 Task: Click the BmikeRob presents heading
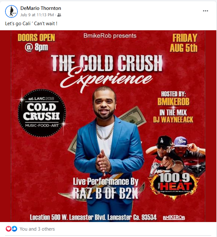coord(110,36)
